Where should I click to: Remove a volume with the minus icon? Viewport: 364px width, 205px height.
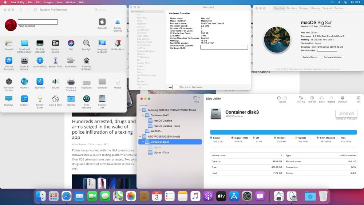point(285,98)
